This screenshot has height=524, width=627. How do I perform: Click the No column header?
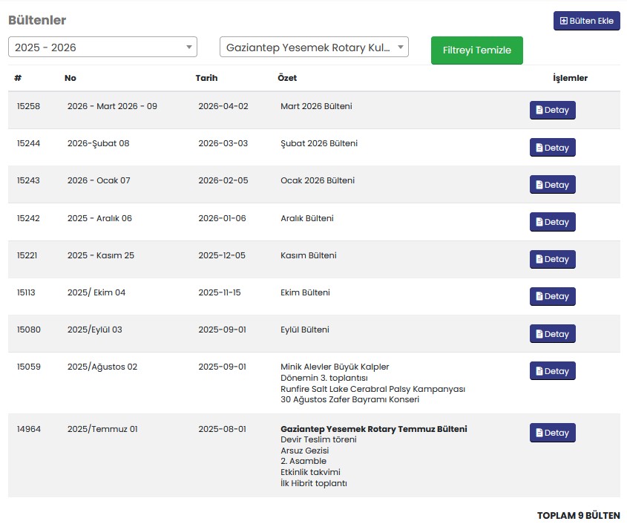click(x=70, y=78)
